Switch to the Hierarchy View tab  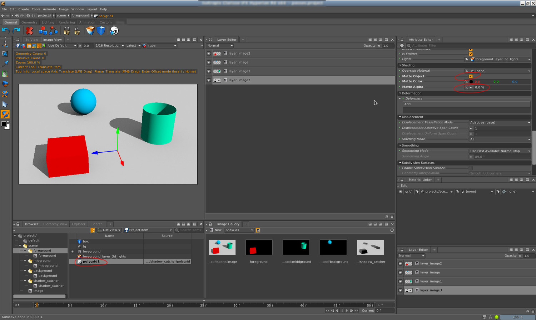(55, 224)
